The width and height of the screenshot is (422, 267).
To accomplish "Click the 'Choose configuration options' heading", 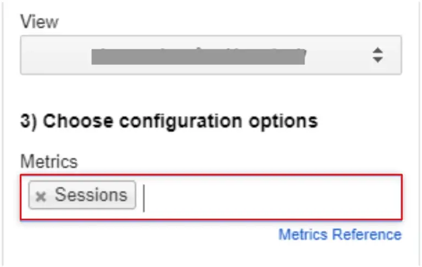I will [x=169, y=121].
